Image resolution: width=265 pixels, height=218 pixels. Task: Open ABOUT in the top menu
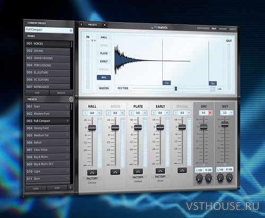point(233,29)
